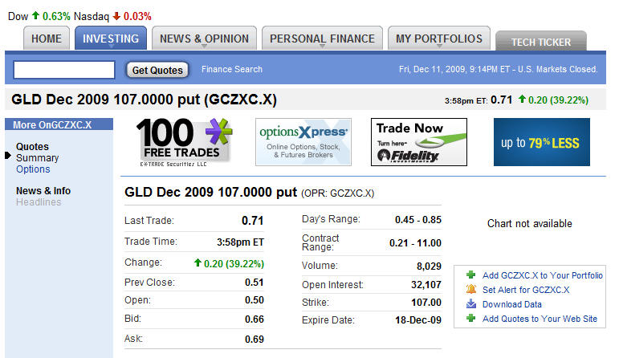Click the Day's Range value 0.45 - 0.85
Image resolution: width=619 pixels, height=358 pixels.
(x=418, y=219)
